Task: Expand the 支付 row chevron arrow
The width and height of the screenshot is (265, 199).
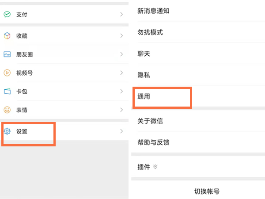Action: [x=121, y=15]
